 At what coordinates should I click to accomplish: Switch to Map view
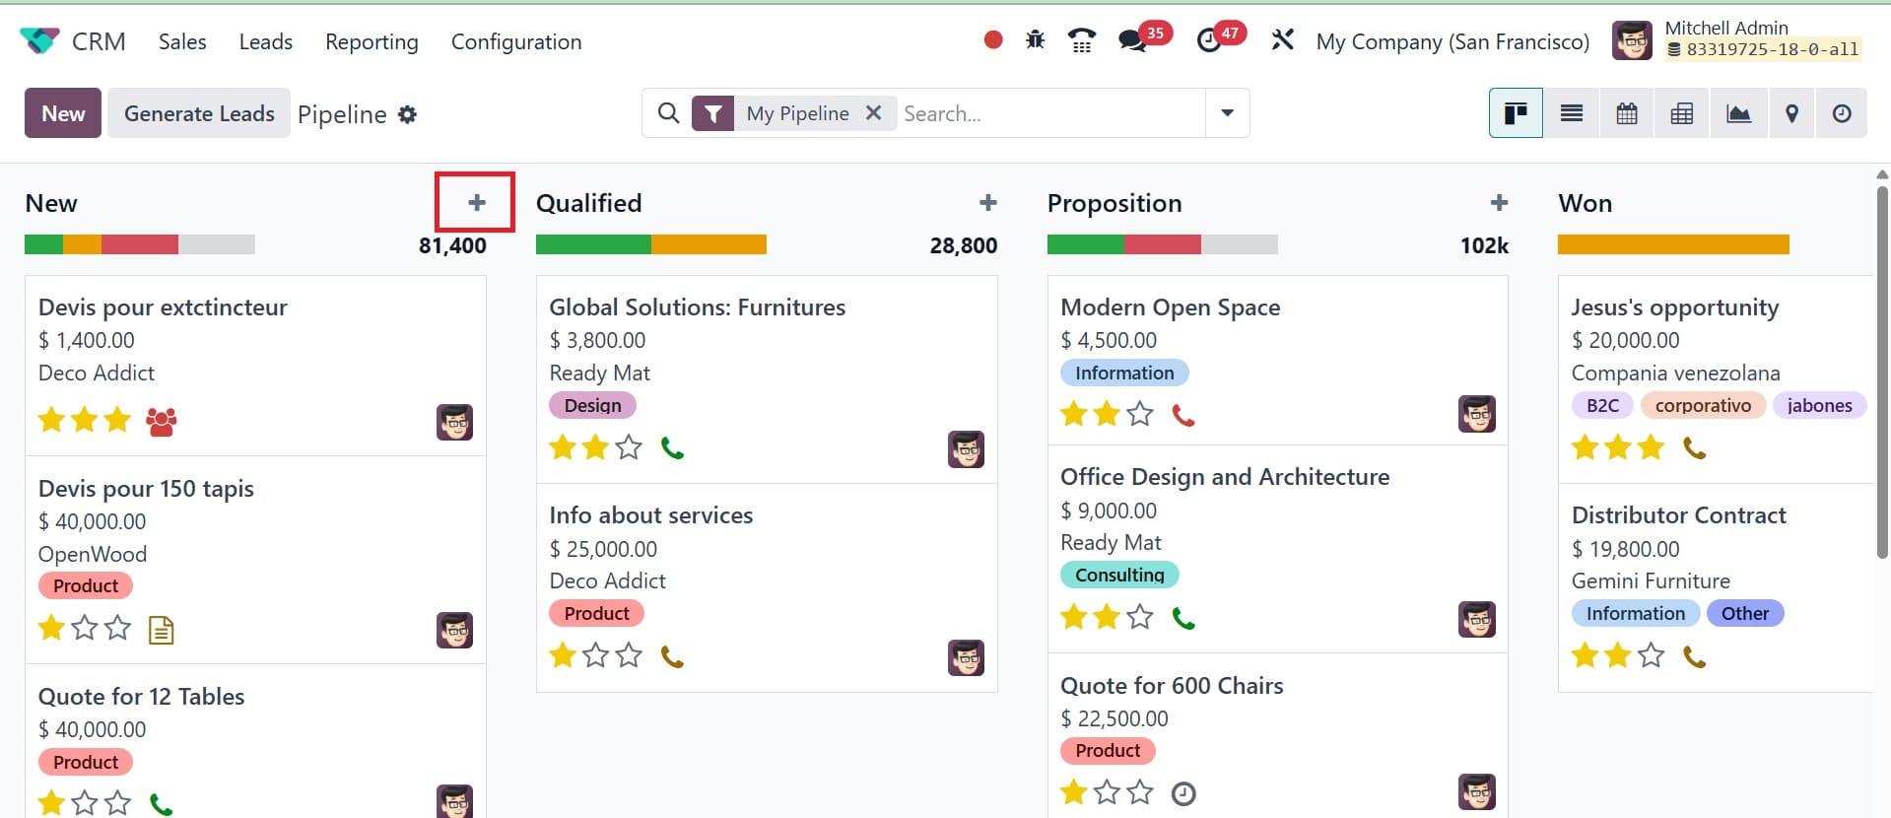(x=1792, y=113)
